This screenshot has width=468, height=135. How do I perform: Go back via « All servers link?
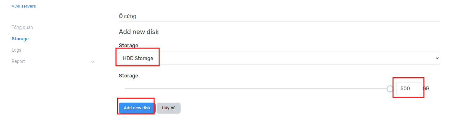point(24,6)
